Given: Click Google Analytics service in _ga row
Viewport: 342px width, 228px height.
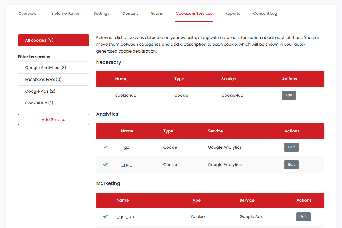Looking at the screenshot, I should point(225,147).
